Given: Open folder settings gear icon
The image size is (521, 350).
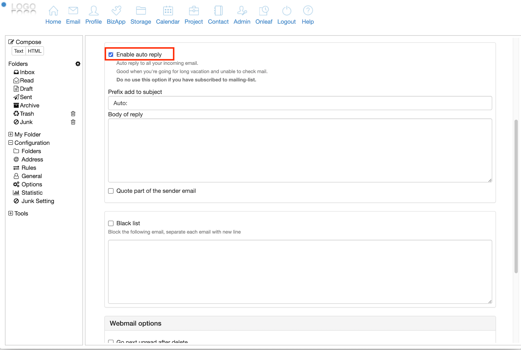Looking at the screenshot, I should tap(78, 64).
